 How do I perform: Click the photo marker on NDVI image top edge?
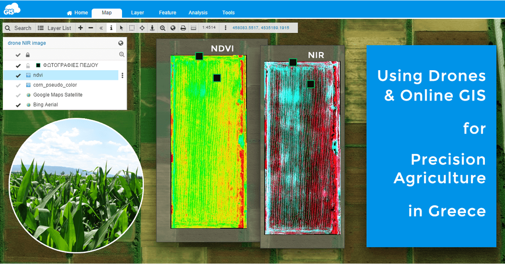(x=199, y=56)
